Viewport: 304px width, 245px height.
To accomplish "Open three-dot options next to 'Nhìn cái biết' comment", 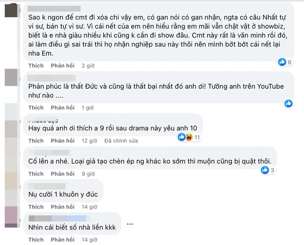I will click(x=130, y=224).
